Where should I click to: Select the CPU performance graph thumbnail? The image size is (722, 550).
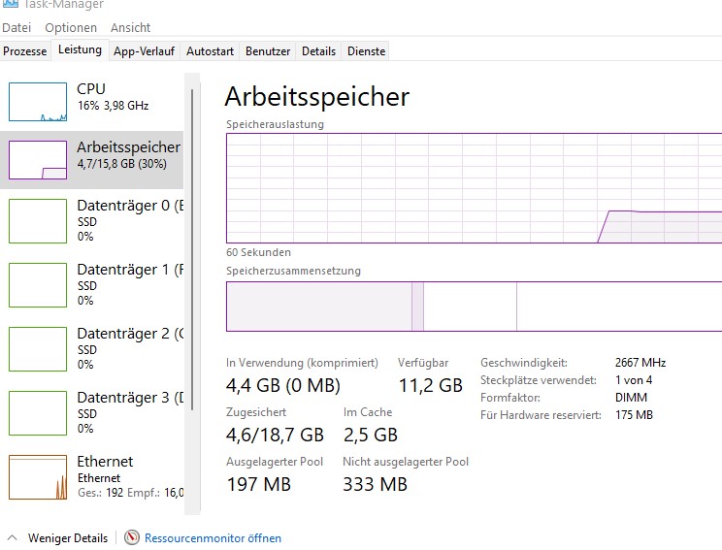(x=38, y=101)
